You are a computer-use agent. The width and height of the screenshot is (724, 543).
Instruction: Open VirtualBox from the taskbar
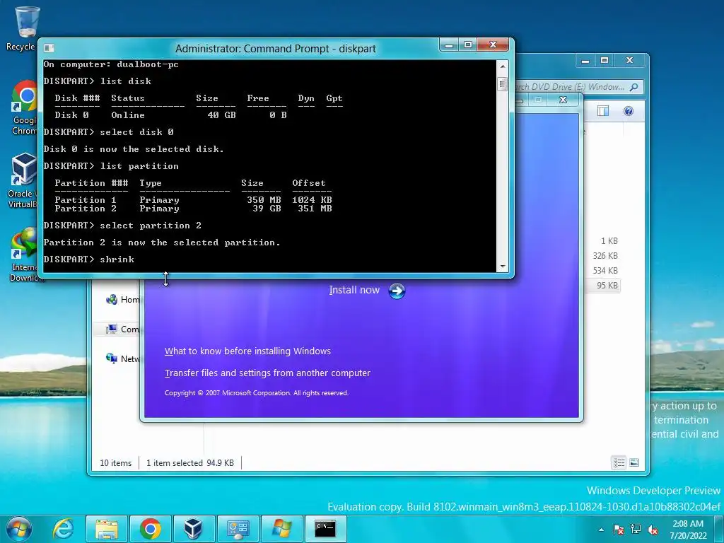coord(194,529)
